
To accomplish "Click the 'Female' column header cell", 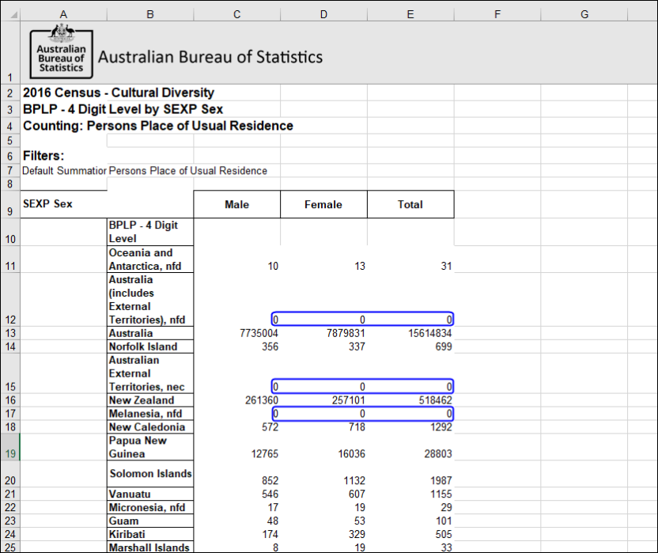I will pyautogui.click(x=323, y=203).
